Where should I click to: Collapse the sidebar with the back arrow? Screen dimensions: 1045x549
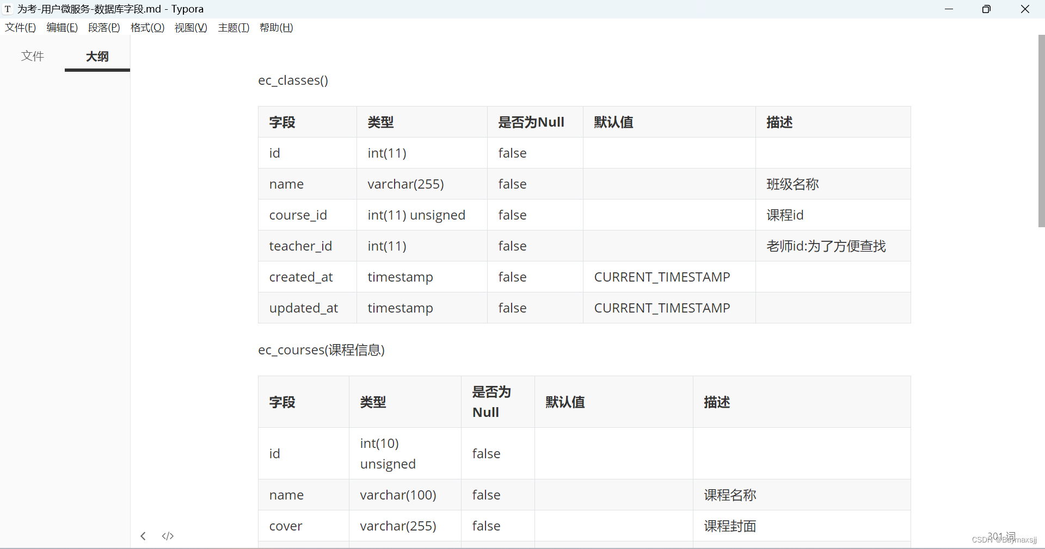pyautogui.click(x=143, y=536)
